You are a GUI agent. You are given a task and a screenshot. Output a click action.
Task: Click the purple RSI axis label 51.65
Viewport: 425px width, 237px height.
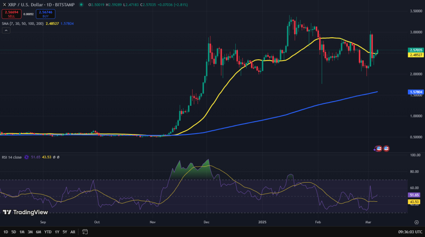[x=414, y=195]
